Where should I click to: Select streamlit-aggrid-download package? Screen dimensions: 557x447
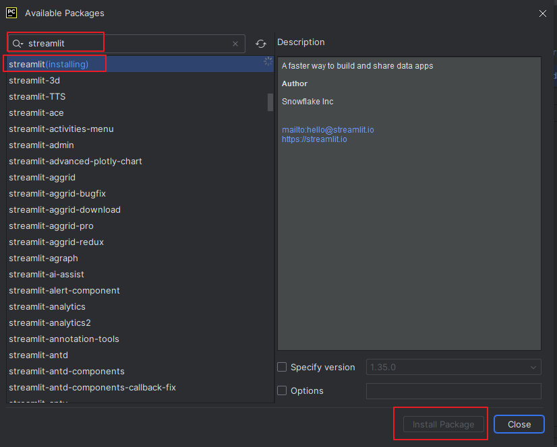(x=140, y=209)
